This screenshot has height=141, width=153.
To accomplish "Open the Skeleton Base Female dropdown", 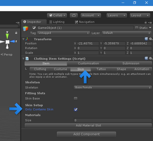I will click(x=113, y=88).
